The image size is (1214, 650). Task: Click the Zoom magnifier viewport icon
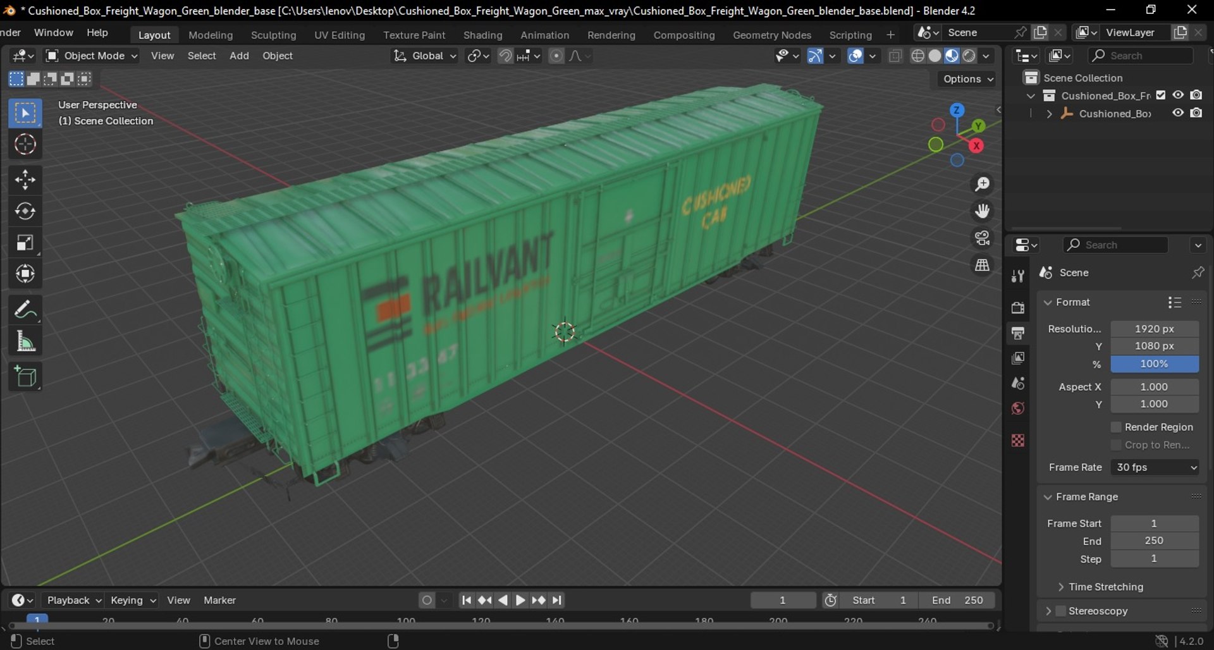click(982, 184)
